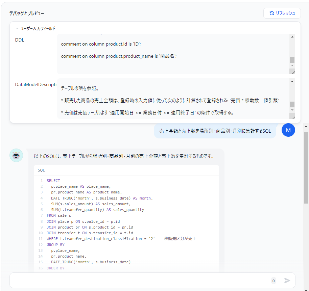This screenshot has width=309, height=291.
Task: Click the 'ORDER BY' code line
Action: (55, 268)
